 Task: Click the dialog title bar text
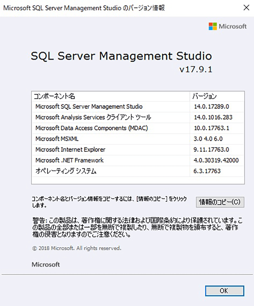84,8
